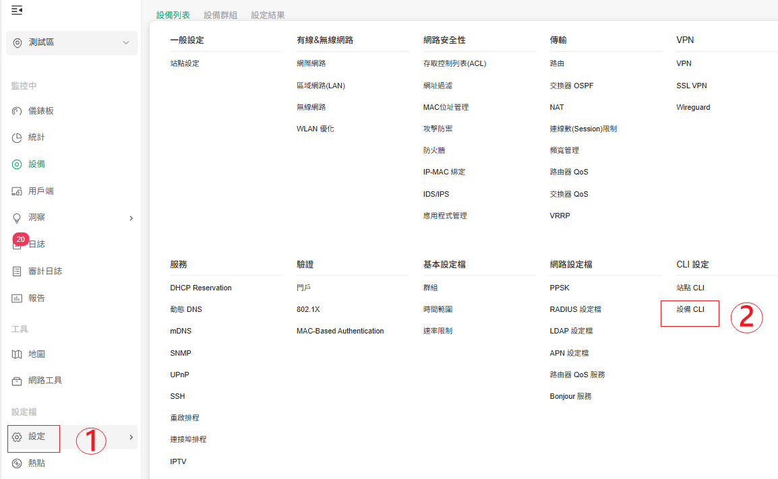Open IDS/IPS settings
The image size is (778, 479).
(x=436, y=194)
